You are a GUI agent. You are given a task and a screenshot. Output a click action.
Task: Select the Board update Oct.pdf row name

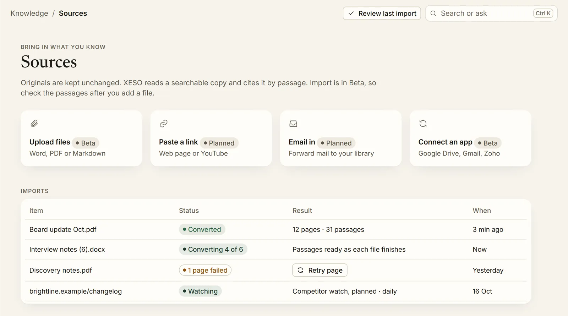click(63, 229)
